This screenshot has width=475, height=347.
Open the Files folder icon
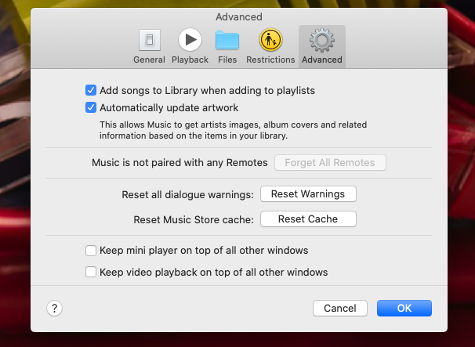(x=227, y=40)
